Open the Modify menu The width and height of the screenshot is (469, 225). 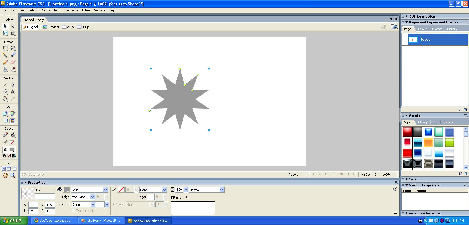pyautogui.click(x=45, y=10)
